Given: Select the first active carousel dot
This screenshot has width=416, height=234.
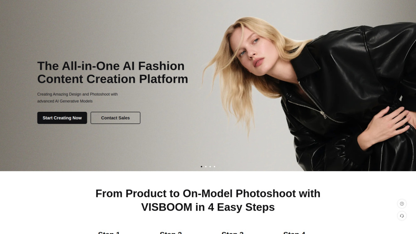Looking at the screenshot, I should click(x=201, y=166).
